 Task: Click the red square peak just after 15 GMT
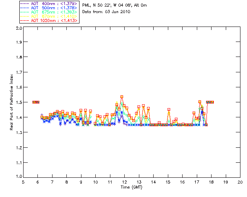169,110
